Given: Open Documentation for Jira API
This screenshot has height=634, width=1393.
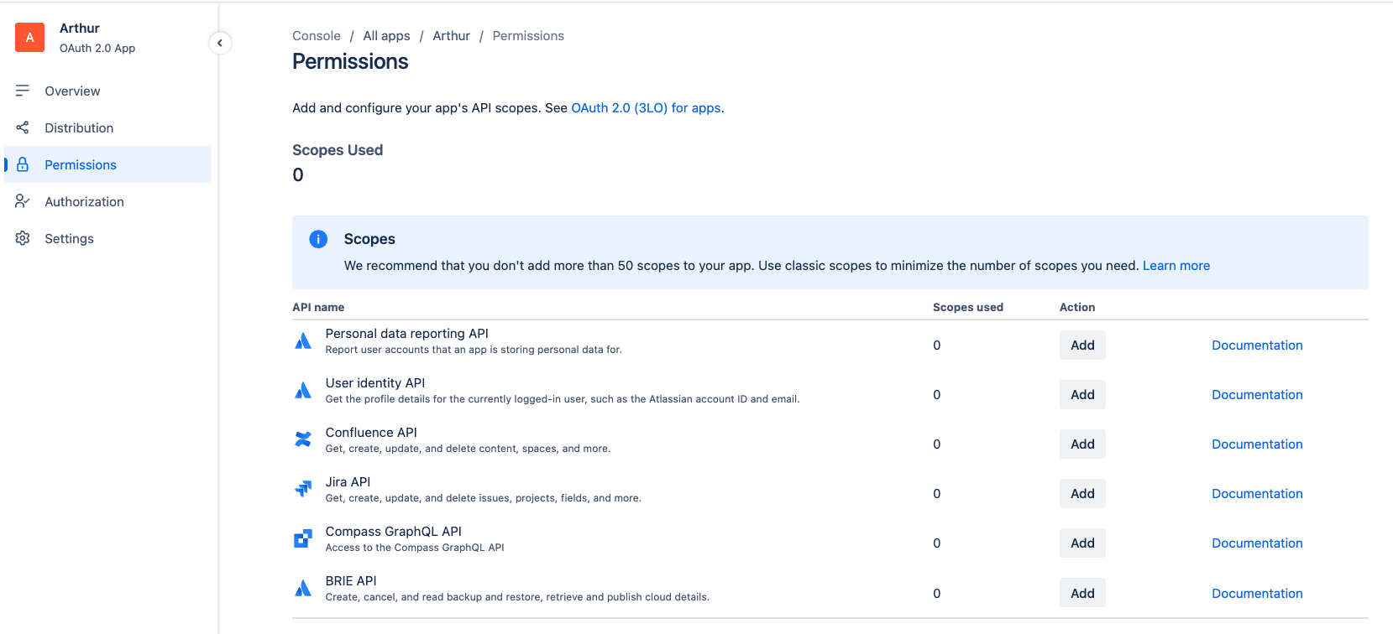Looking at the screenshot, I should tap(1257, 494).
